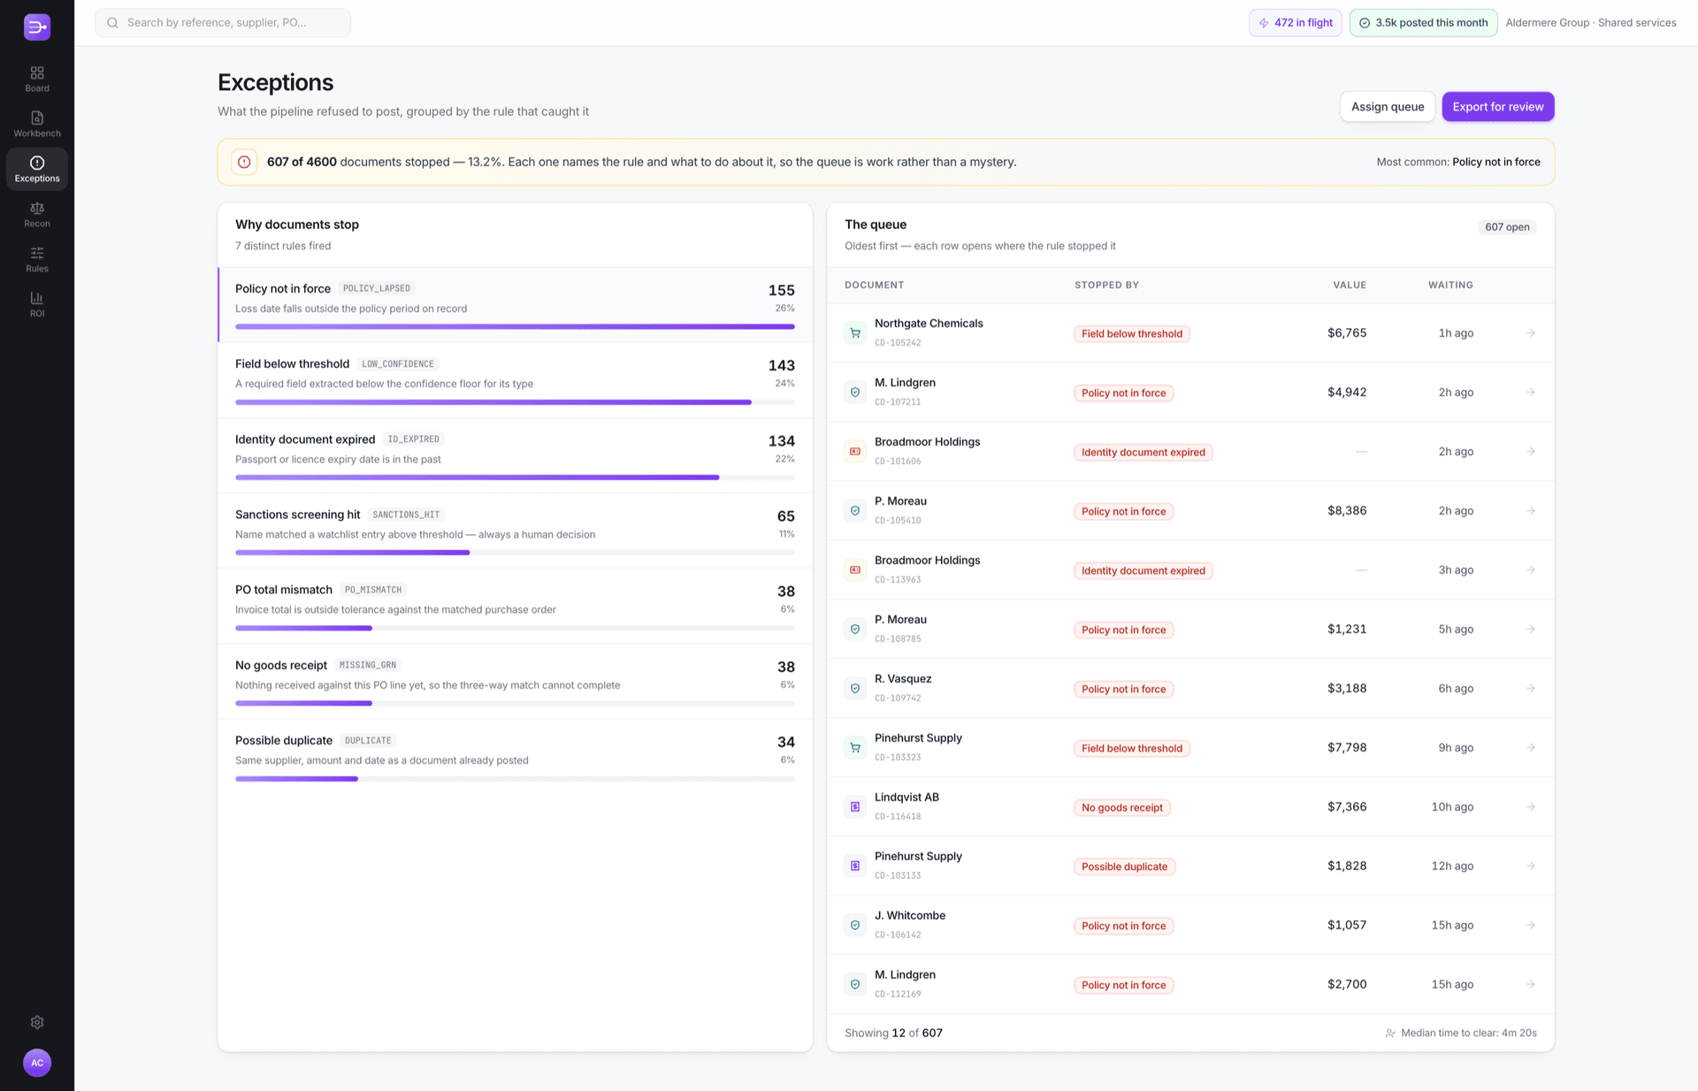Click Export for review button
Image resolution: width=1698 pixels, height=1091 pixels.
(1498, 107)
